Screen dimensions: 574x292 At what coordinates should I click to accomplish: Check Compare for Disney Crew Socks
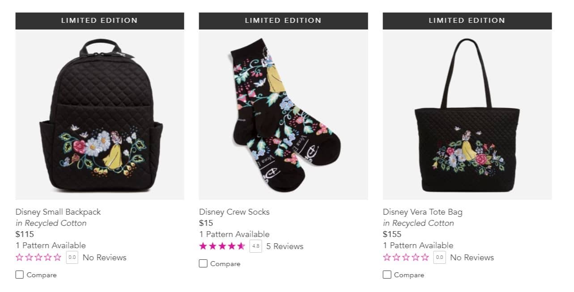[x=203, y=263]
